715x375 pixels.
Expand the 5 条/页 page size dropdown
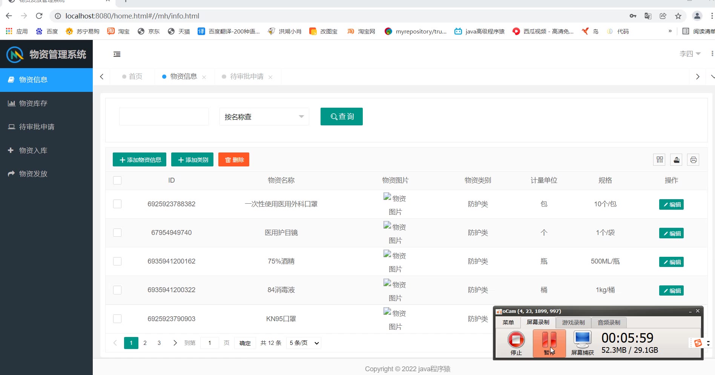pyautogui.click(x=304, y=343)
